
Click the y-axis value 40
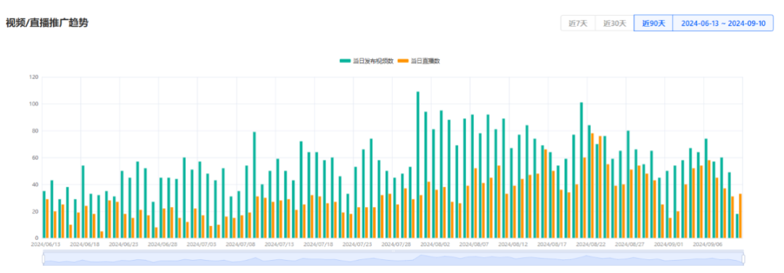click(36, 185)
